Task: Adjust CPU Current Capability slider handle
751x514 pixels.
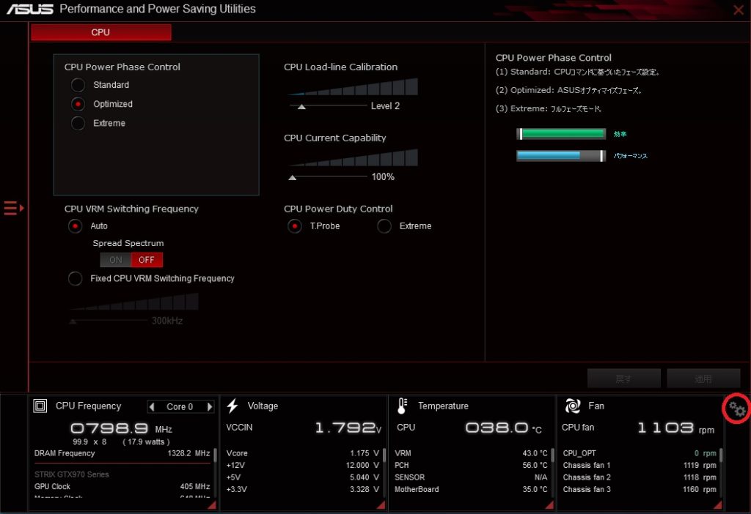Action: coord(292,177)
